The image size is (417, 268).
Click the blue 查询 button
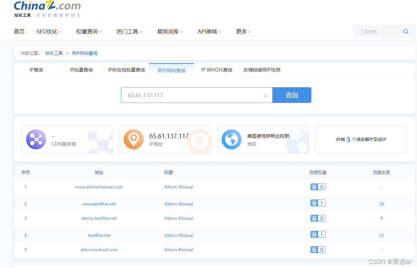[292, 95]
